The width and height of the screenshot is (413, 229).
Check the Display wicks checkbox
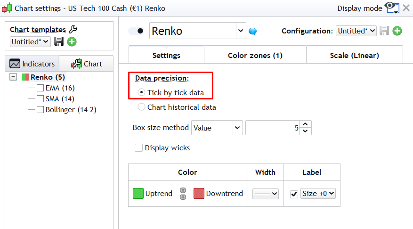tap(138, 148)
